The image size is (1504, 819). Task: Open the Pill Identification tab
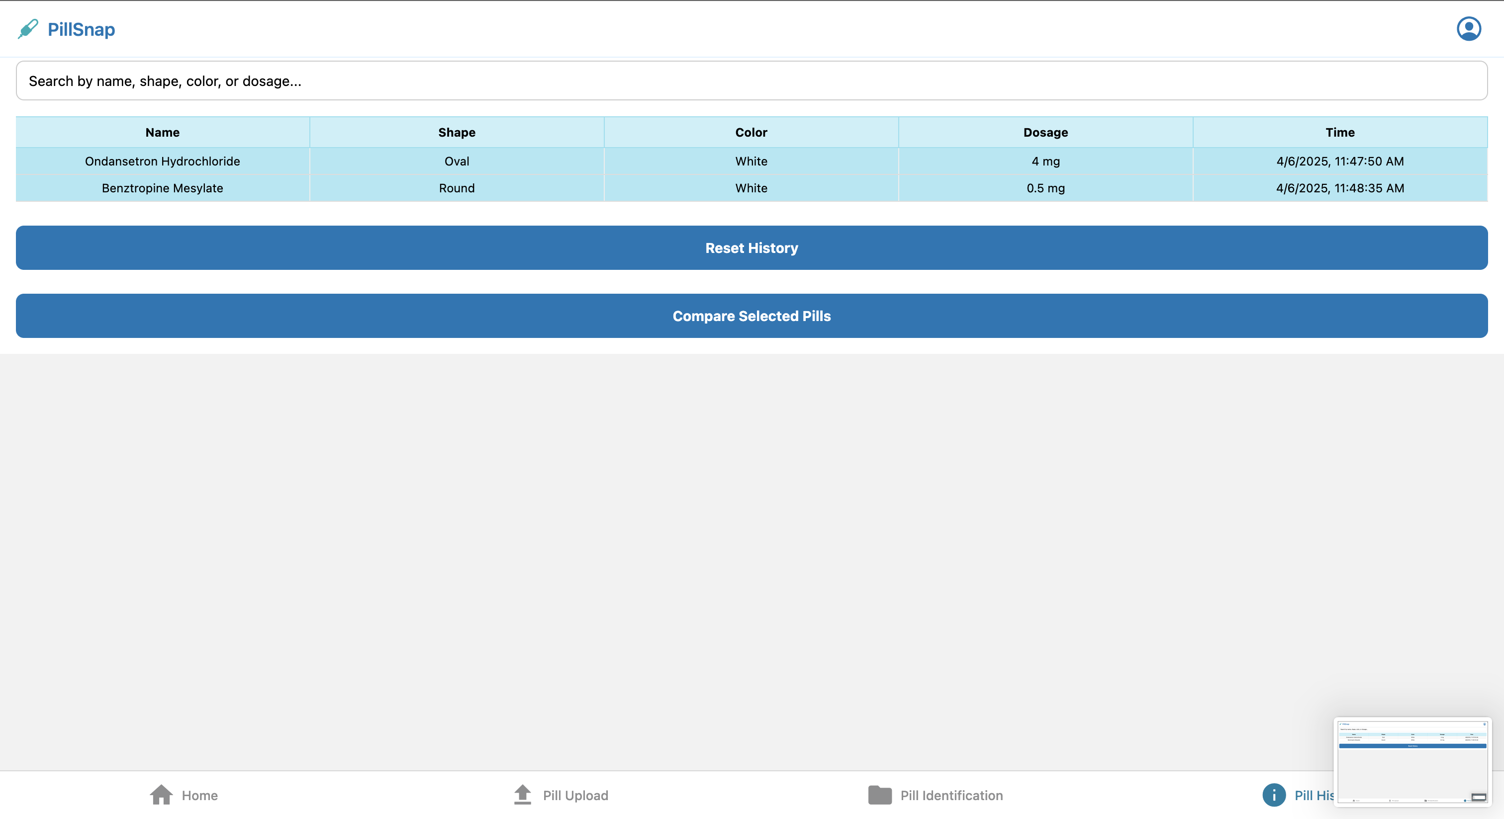(951, 795)
